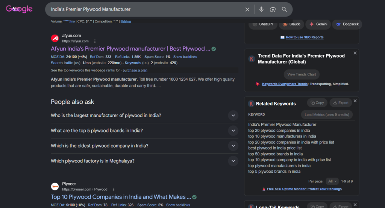Open ChatGPT button
The width and height of the screenshot is (385, 208).
pos(263,24)
